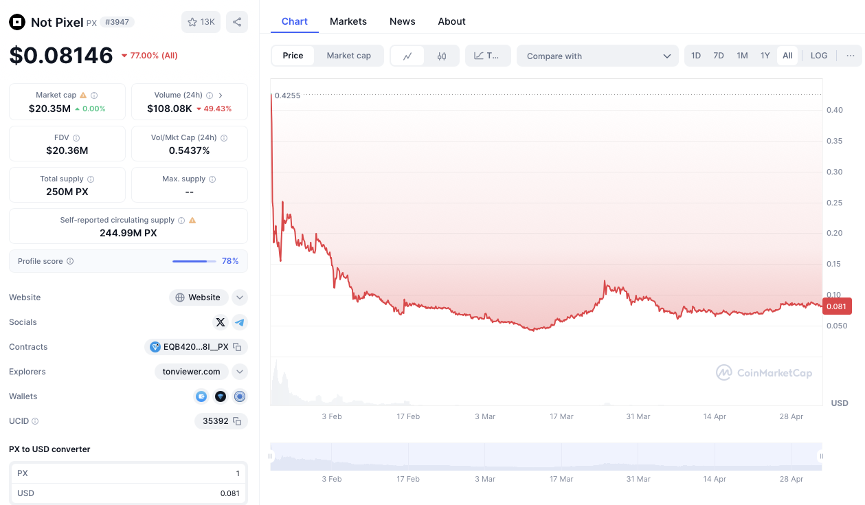Open the Chart tab
The width and height of the screenshot is (865, 505).
pyautogui.click(x=295, y=21)
